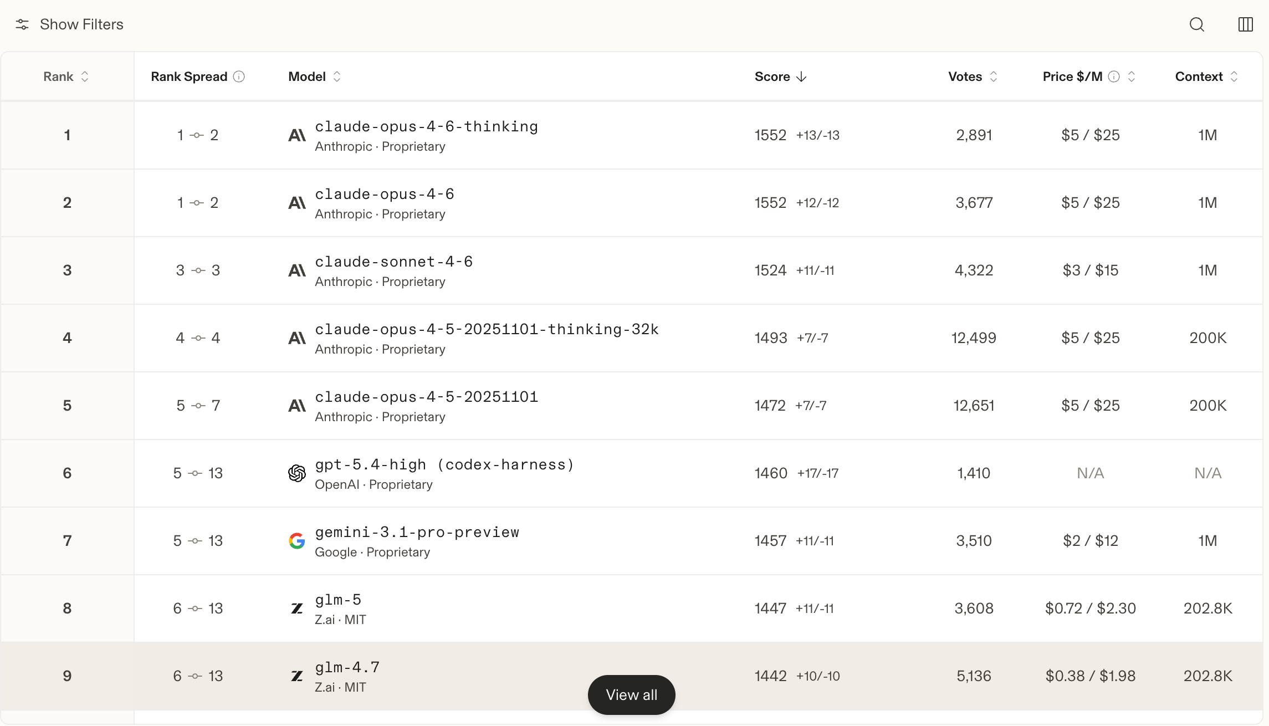The width and height of the screenshot is (1269, 726).
Task: Open the claude-opus-4-6-thinking model link
Action: [426, 127]
